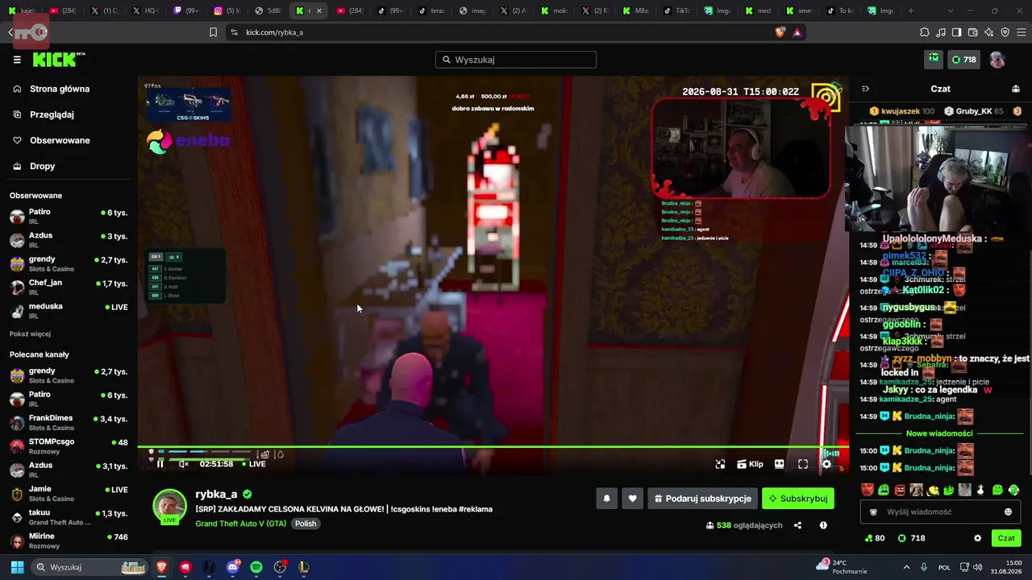1032x580 pixels.
Task: Open followed channel Chef_jan
Action: [x=69, y=288]
